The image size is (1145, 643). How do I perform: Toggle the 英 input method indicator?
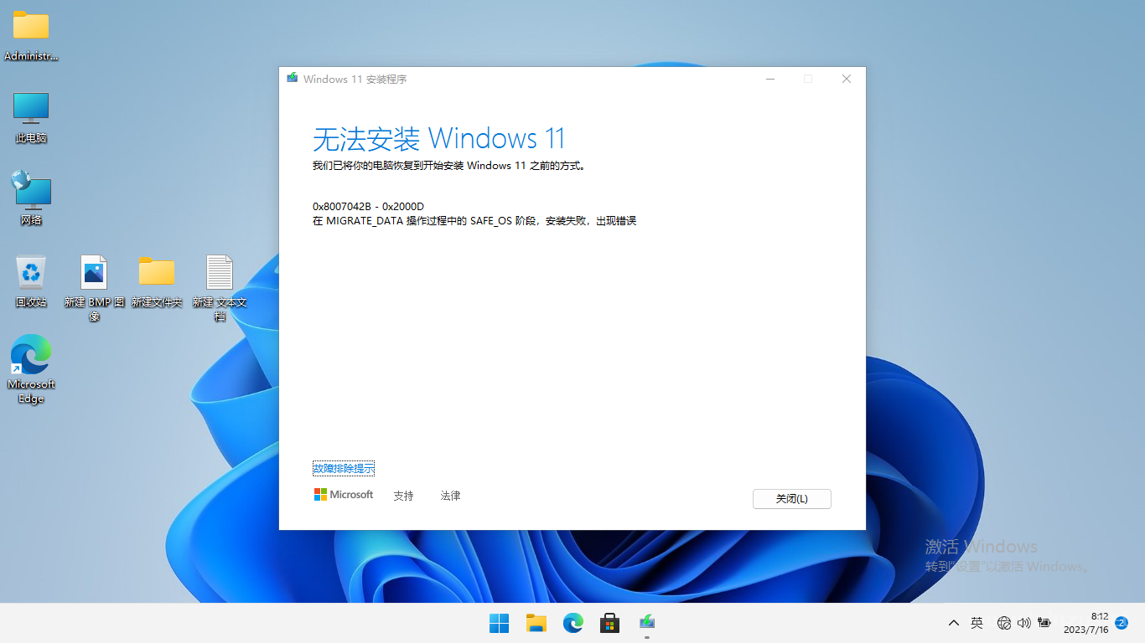tap(977, 623)
